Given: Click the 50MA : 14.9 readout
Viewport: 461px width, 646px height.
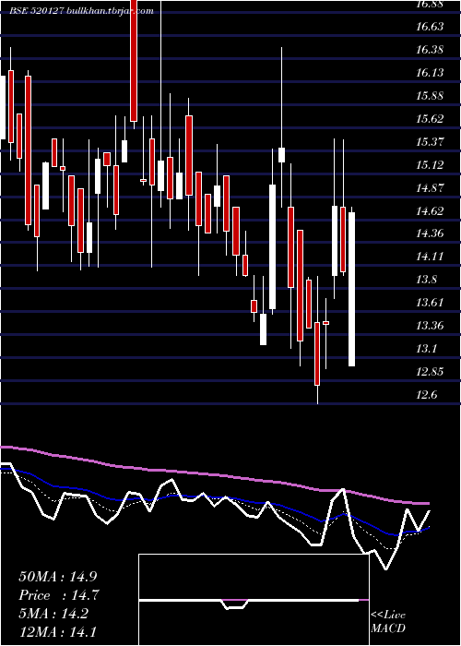Looking at the screenshot, I should 58,577.
